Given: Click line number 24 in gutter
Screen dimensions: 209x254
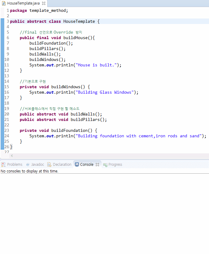Looking at the screenshot, I should click(x=7, y=136).
